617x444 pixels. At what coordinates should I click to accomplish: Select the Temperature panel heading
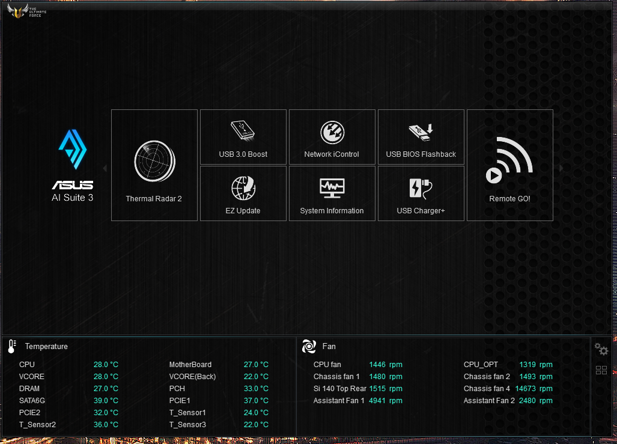point(46,347)
